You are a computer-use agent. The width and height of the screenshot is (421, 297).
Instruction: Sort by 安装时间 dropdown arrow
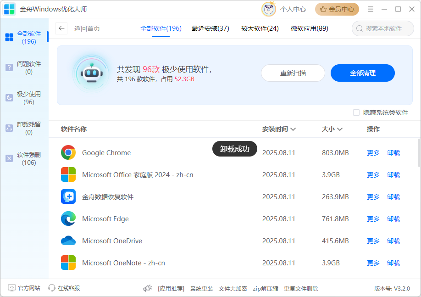[x=293, y=129]
